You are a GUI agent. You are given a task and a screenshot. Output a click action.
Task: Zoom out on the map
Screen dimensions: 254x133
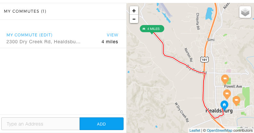pyautogui.click(x=134, y=19)
